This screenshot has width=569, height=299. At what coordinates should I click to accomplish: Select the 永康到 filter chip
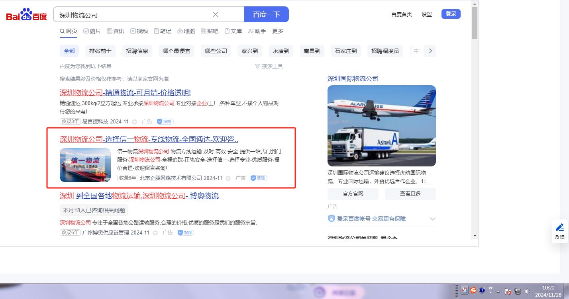[281, 51]
